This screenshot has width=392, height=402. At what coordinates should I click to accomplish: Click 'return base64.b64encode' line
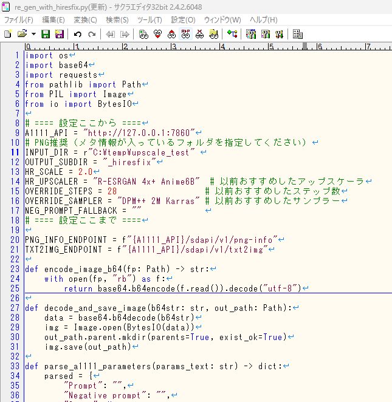[x=183, y=288]
